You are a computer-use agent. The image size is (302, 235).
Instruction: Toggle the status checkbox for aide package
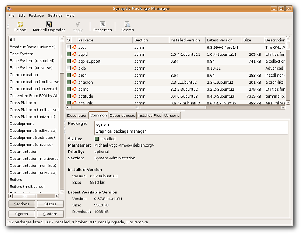point(69,68)
